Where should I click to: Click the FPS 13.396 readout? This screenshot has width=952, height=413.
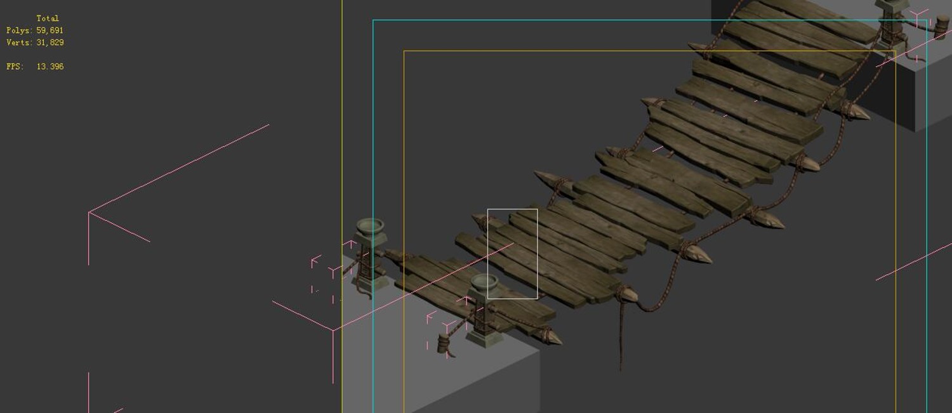pyautogui.click(x=35, y=67)
